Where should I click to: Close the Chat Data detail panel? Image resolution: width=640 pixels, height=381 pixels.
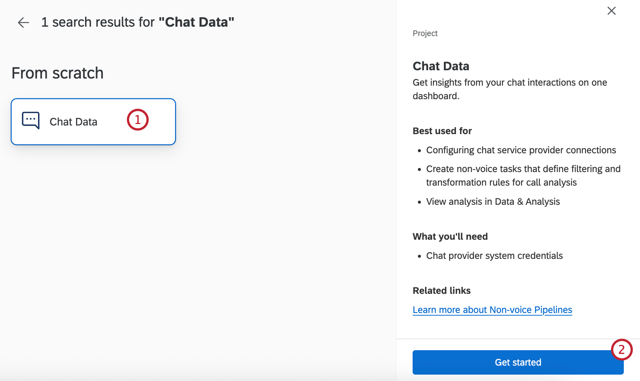(x=611, y=11)
